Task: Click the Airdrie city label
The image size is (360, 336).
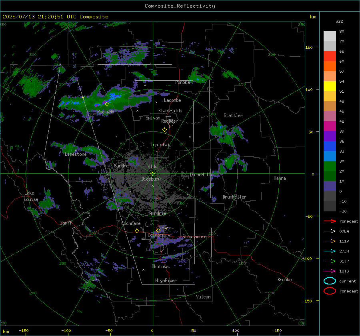Action: point(158,213)
